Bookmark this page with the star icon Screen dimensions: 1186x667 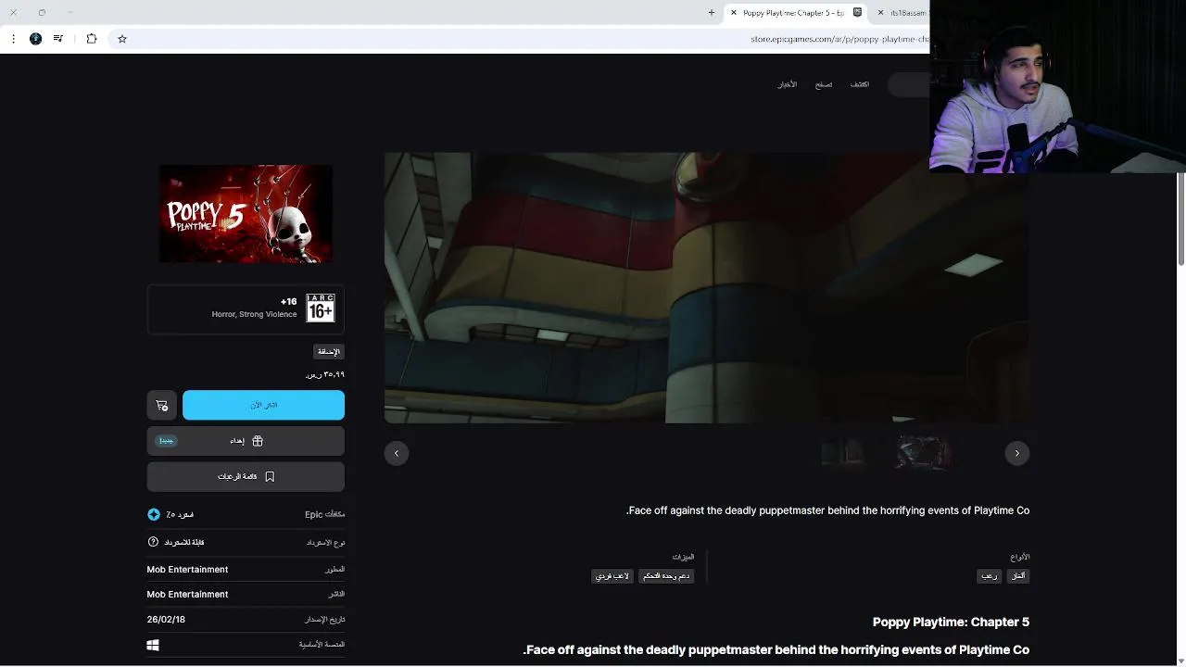point(122,39)
